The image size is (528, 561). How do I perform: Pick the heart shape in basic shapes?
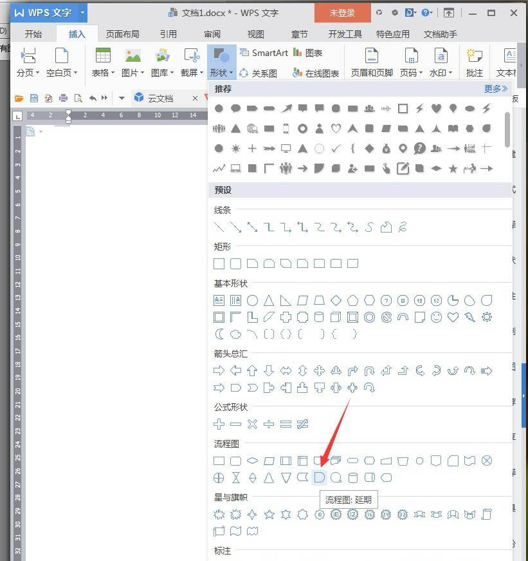[453, 317]
